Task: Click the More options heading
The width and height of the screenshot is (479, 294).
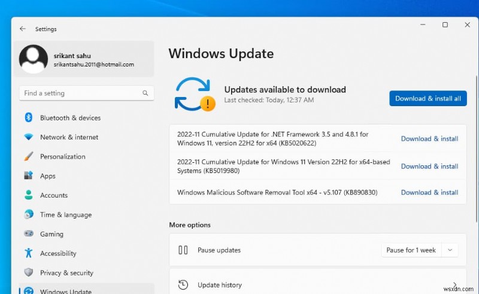Action: 190,225
